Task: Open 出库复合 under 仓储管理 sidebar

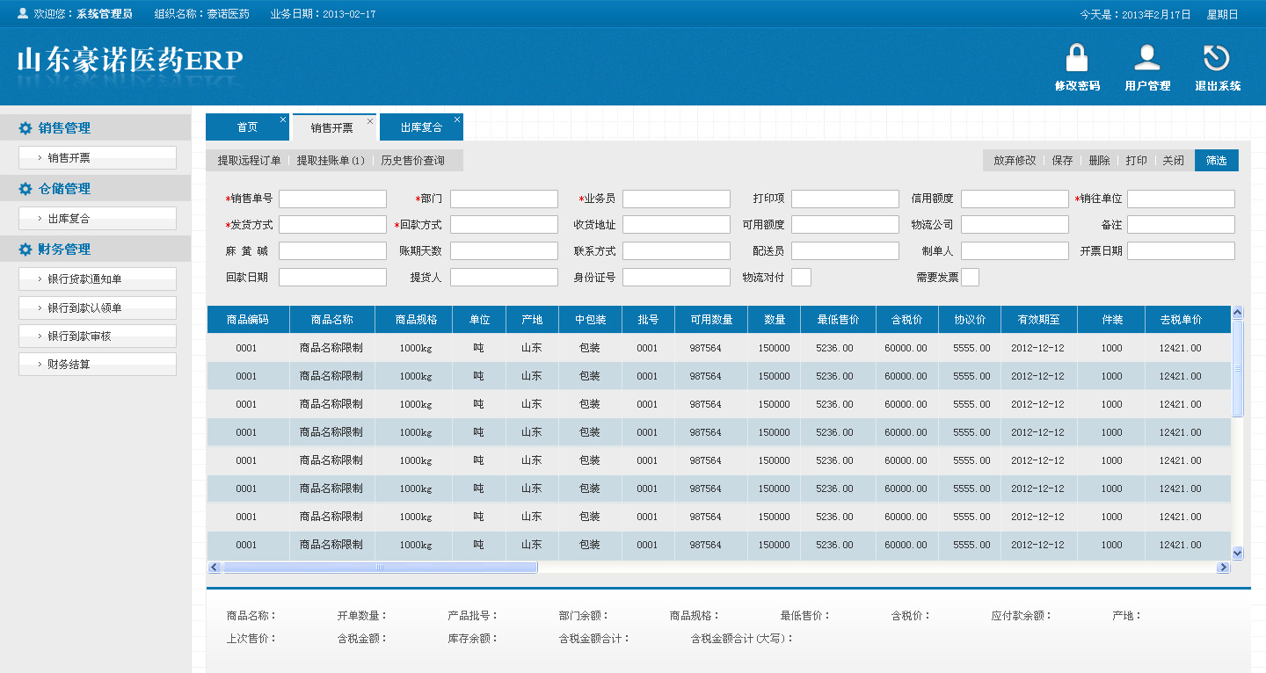Action: click(x=98, y=219)
